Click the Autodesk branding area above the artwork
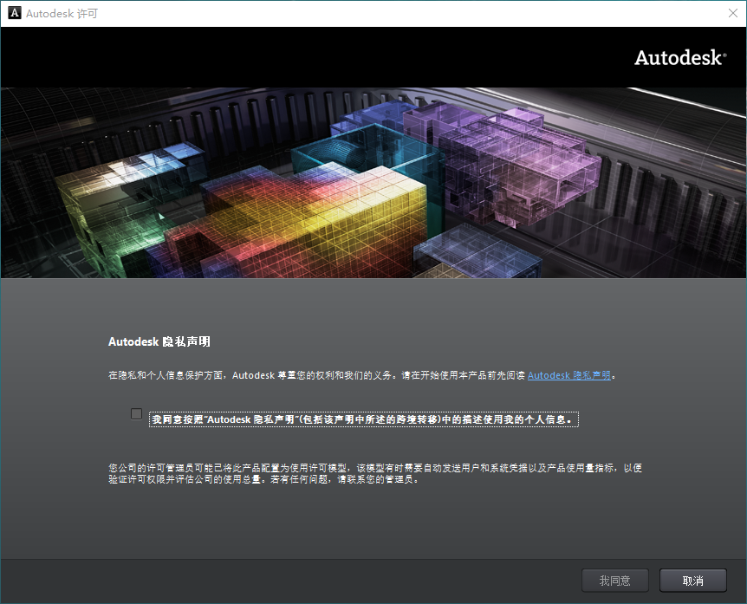Screen dimensions: 747x604 (679, 57)
